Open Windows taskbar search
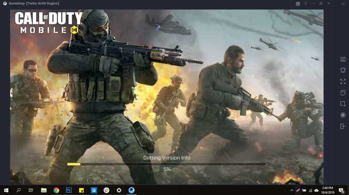 tap(19, 190)
